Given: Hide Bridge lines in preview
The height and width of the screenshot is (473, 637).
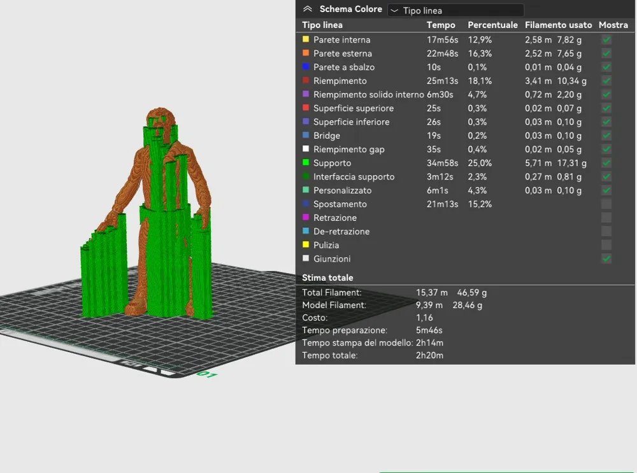Looking at the screenshot, I should 606,136.
